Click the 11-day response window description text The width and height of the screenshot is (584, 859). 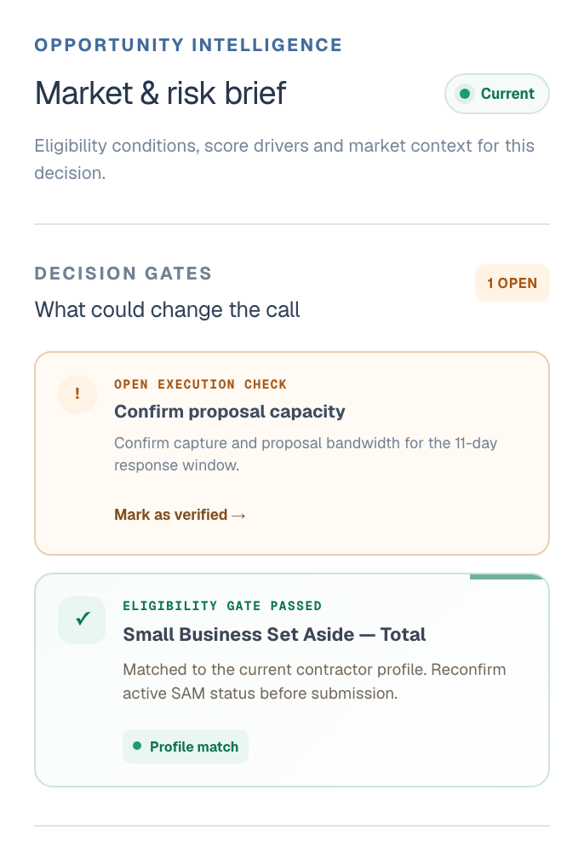pyautogui.click(x=306, y=454)
